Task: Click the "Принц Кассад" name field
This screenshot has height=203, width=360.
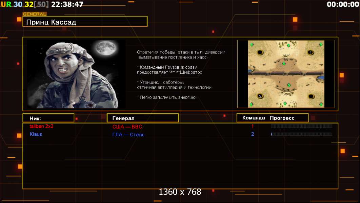Action: point(85,22)
